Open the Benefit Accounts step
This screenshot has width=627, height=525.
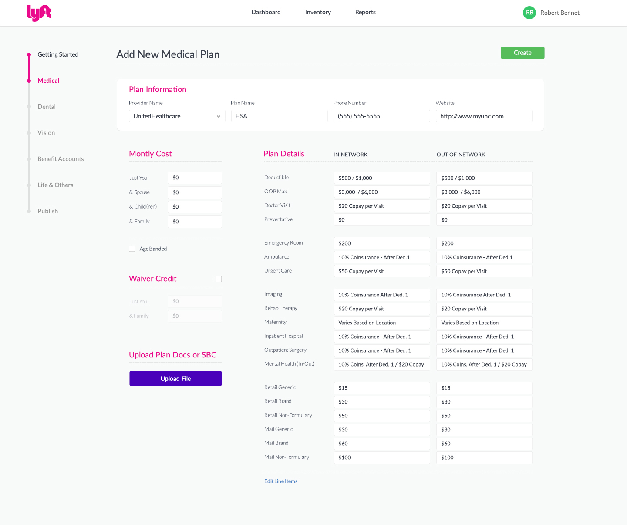click(61, 159)
